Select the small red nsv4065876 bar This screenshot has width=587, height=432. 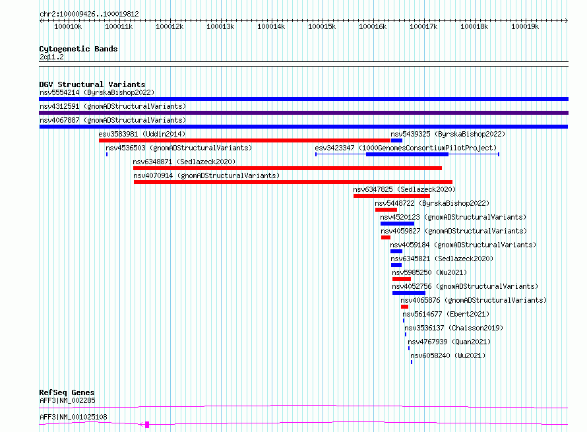[404, 307]
